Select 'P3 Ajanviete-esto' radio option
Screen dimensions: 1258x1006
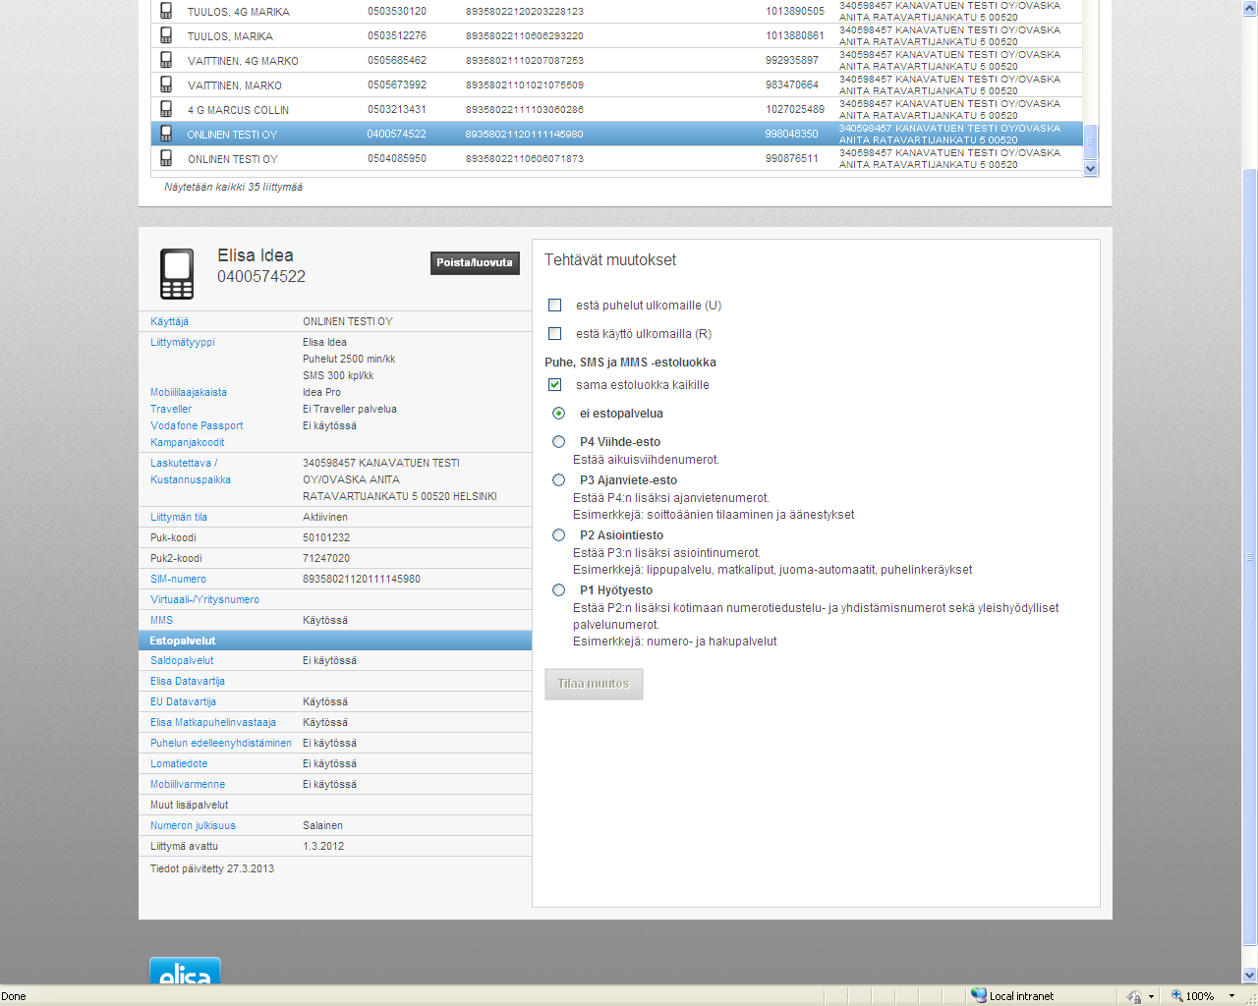click(x=559, y=480)
